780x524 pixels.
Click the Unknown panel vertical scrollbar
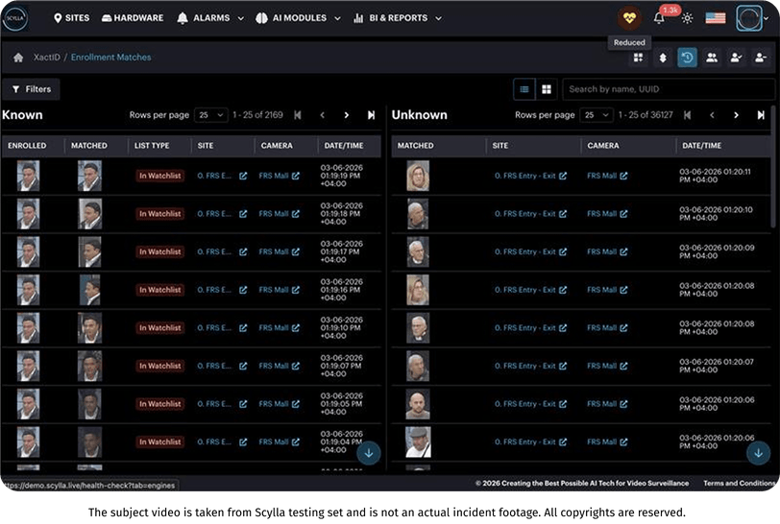pyautogui.click(x=772, y=167)
